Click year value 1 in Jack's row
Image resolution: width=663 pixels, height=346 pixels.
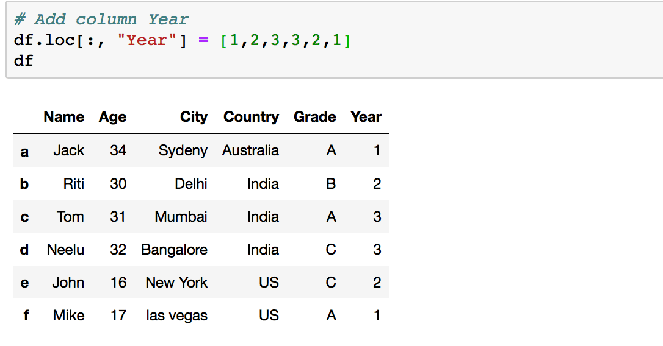tap(377, 150)
